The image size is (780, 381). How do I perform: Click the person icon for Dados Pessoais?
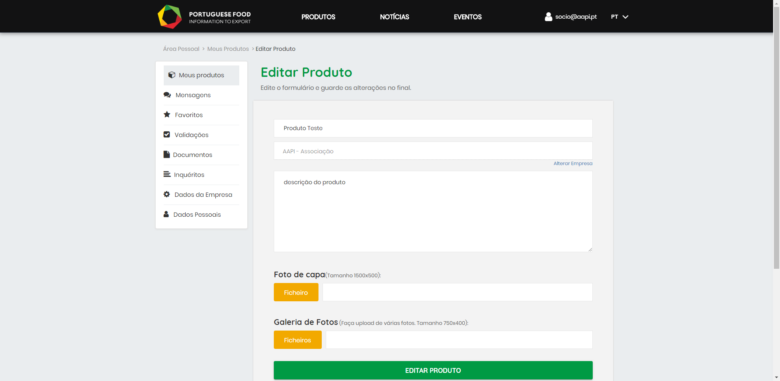coord(166,214)
